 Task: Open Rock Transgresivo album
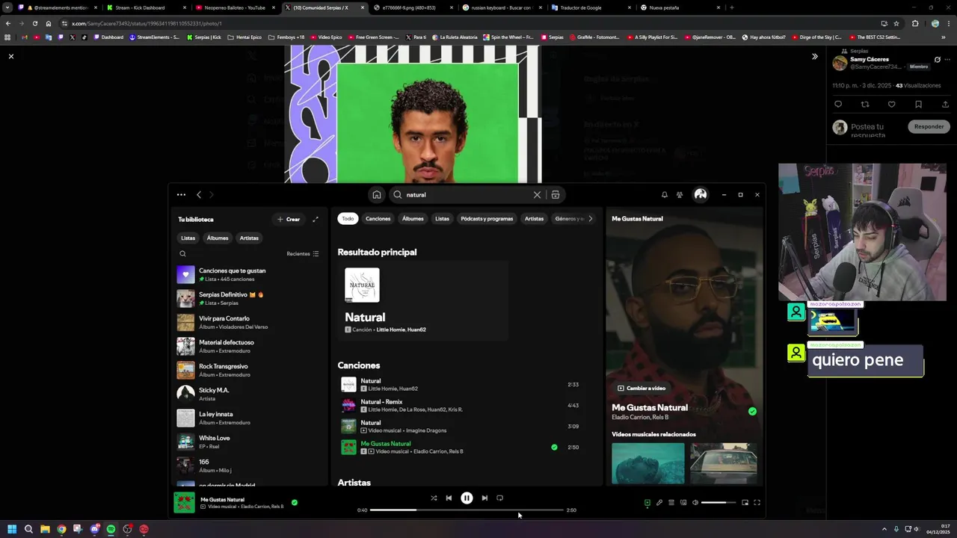[250, 370]
